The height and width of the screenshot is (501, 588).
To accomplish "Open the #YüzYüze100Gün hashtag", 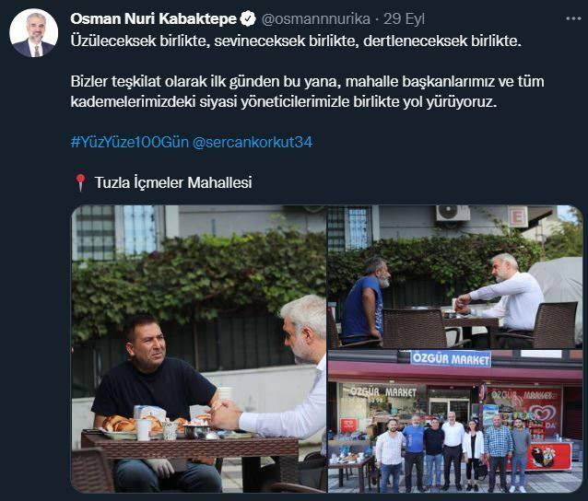I will point(130,142).
